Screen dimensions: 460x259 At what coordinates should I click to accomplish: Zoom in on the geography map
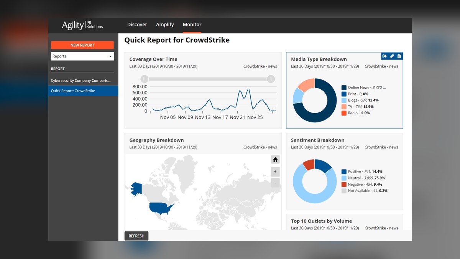click(275, 172)
